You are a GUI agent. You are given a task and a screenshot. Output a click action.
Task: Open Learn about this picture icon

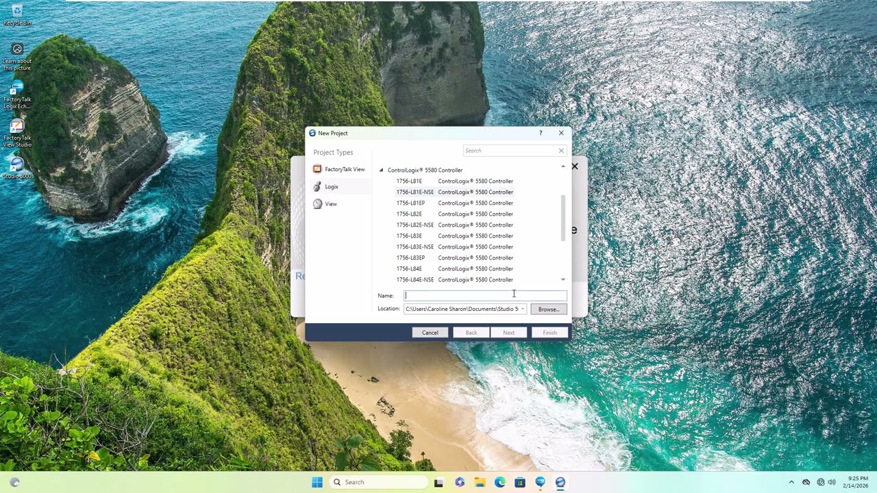click(x=17, y=57)
